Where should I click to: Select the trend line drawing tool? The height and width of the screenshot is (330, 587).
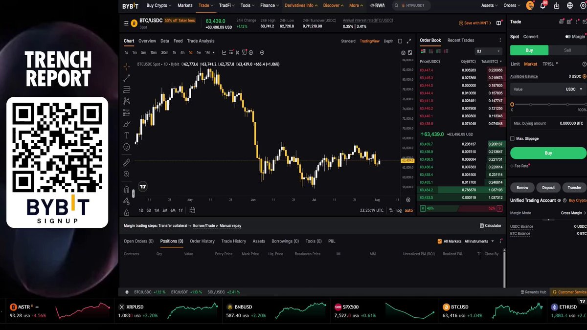point(127,78)
